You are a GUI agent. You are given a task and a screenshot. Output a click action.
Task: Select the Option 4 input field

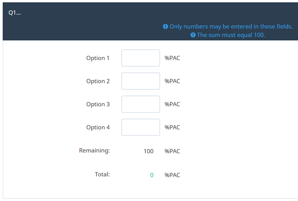(141, 127)
